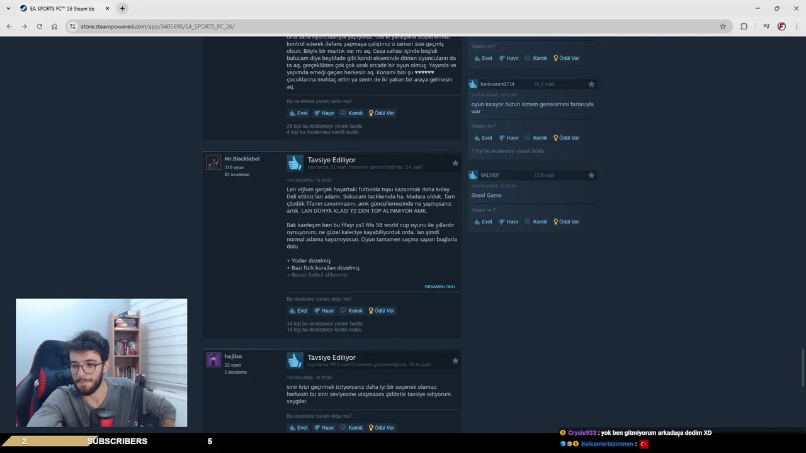View site information for store.steampowered.com
This screenshot has height=453, width=806.
point(72,26)
